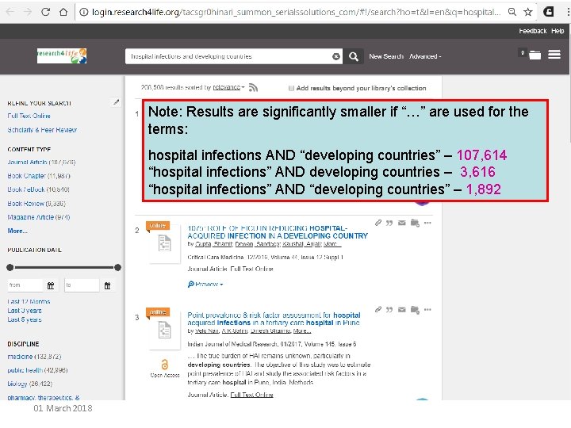
Task: Click the site info icon in the address bar
Action: pyautogui.click(x=84, y=12)
